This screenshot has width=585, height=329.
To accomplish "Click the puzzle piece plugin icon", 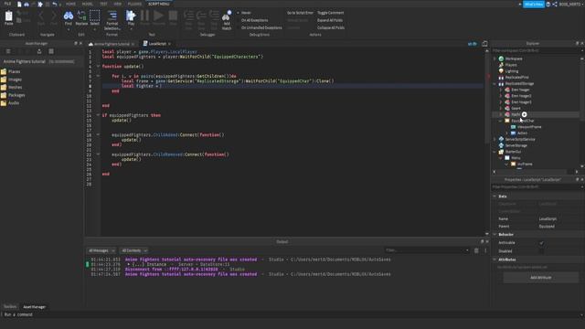I will (x=40, y=4).
